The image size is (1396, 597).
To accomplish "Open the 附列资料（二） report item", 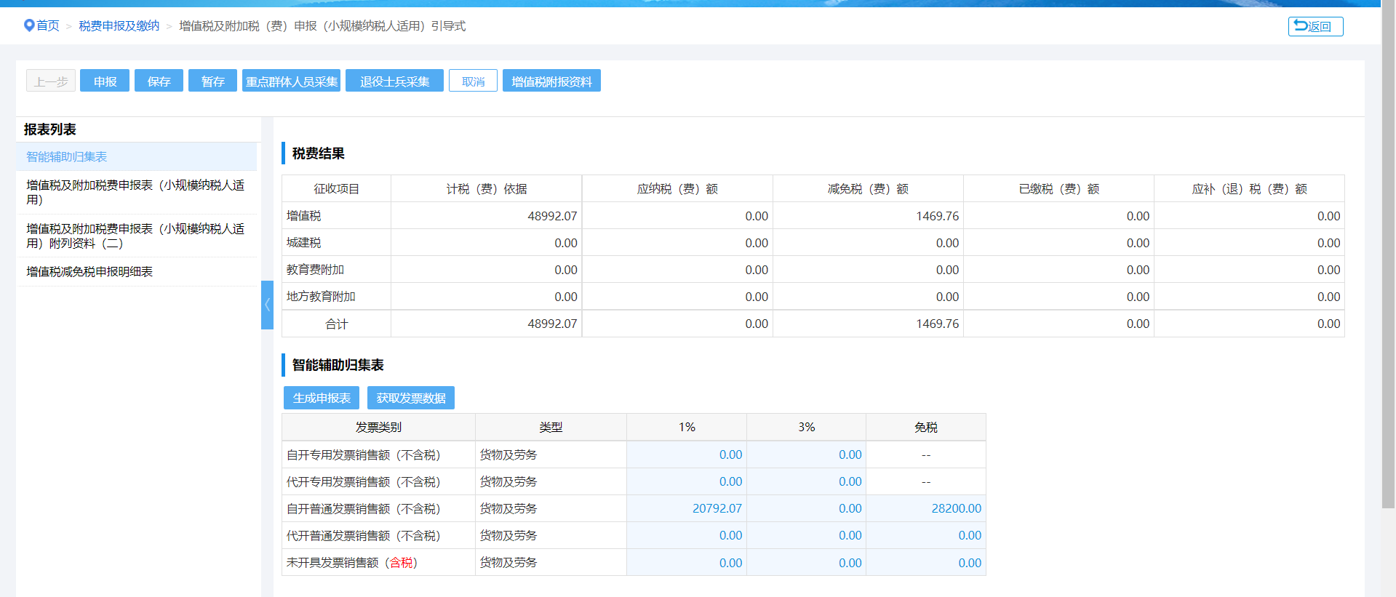I will [x=137, y=236].
